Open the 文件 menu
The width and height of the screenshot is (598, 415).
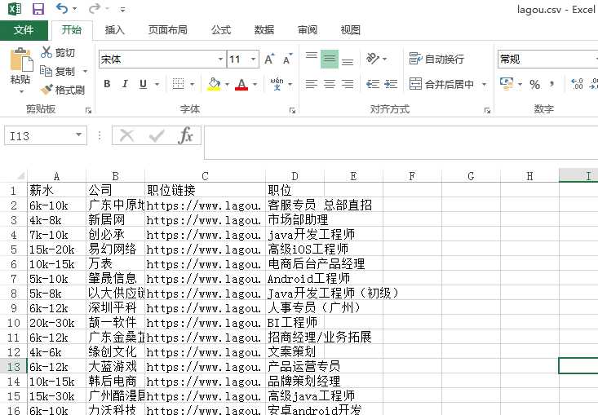click(x=24, y=30)
